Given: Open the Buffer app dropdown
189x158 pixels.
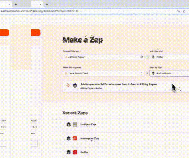Looking at the screenshot, I should pyautogui.click(x=169, y=57).
